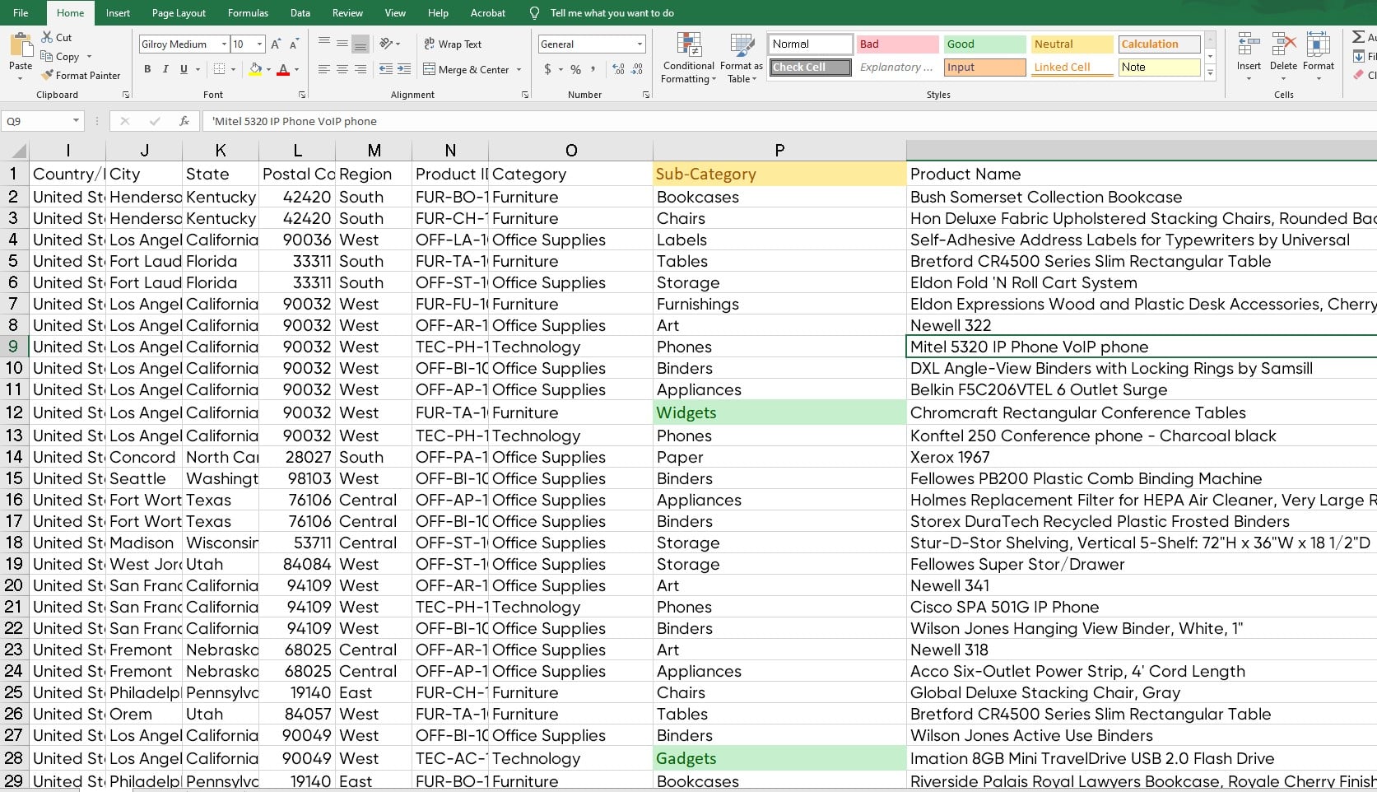Apply the Normal cell style
The width and height of the screenshot is (1377, 792).
click(x=811, y=44)
